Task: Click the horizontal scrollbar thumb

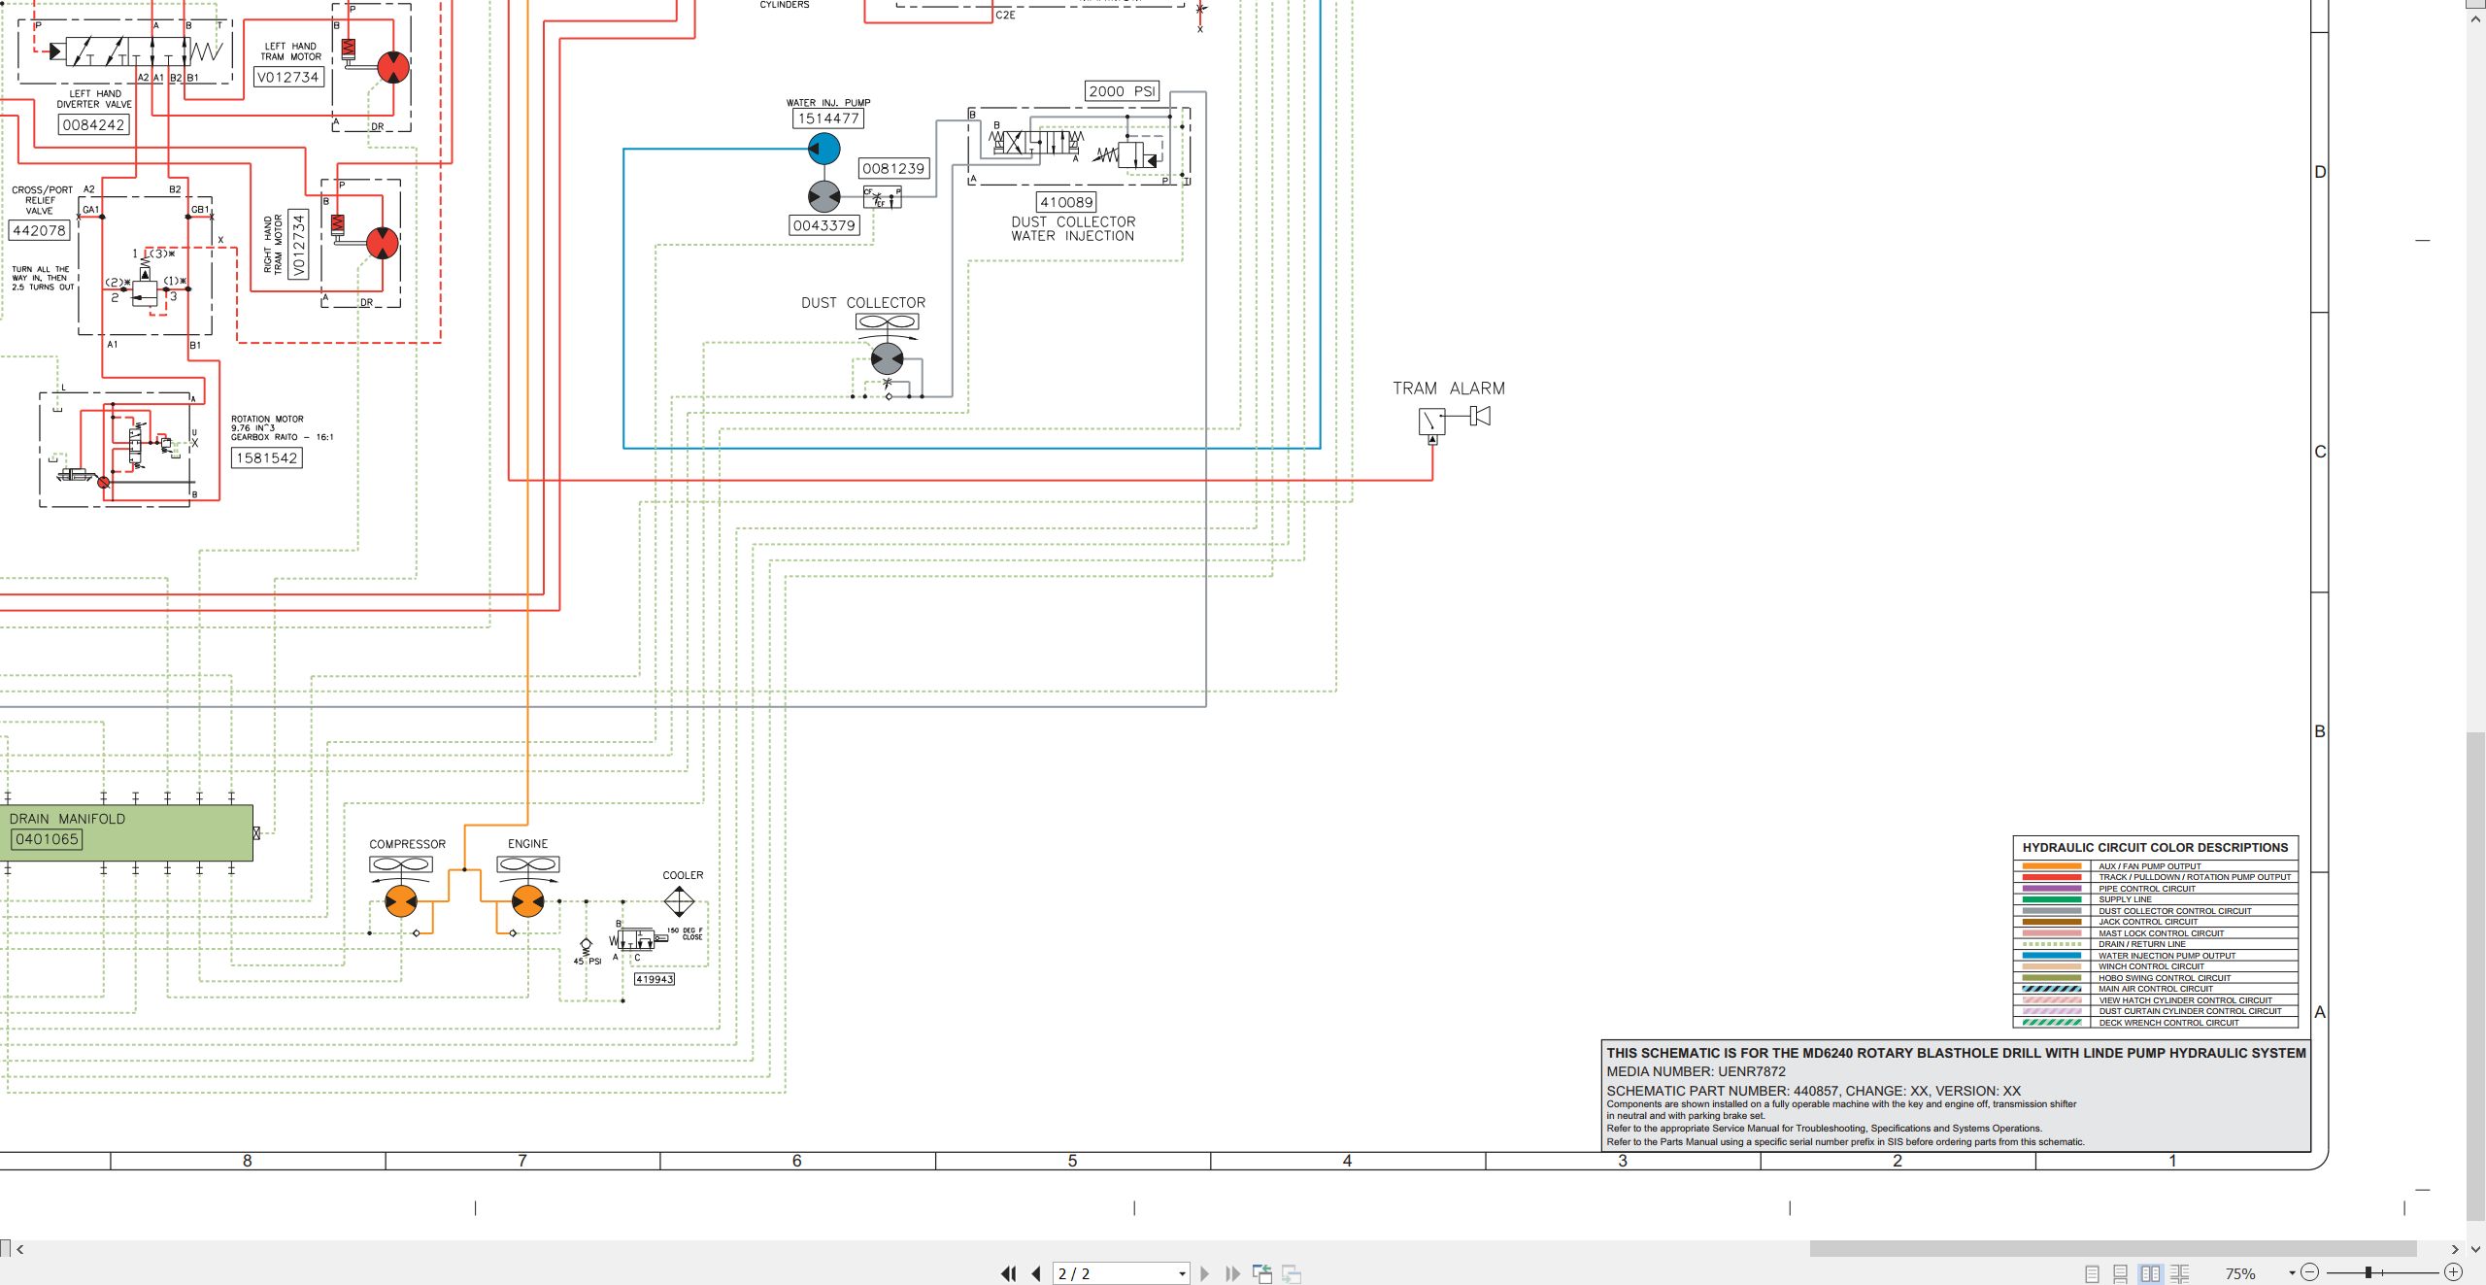Action: click(2113, 1249)
